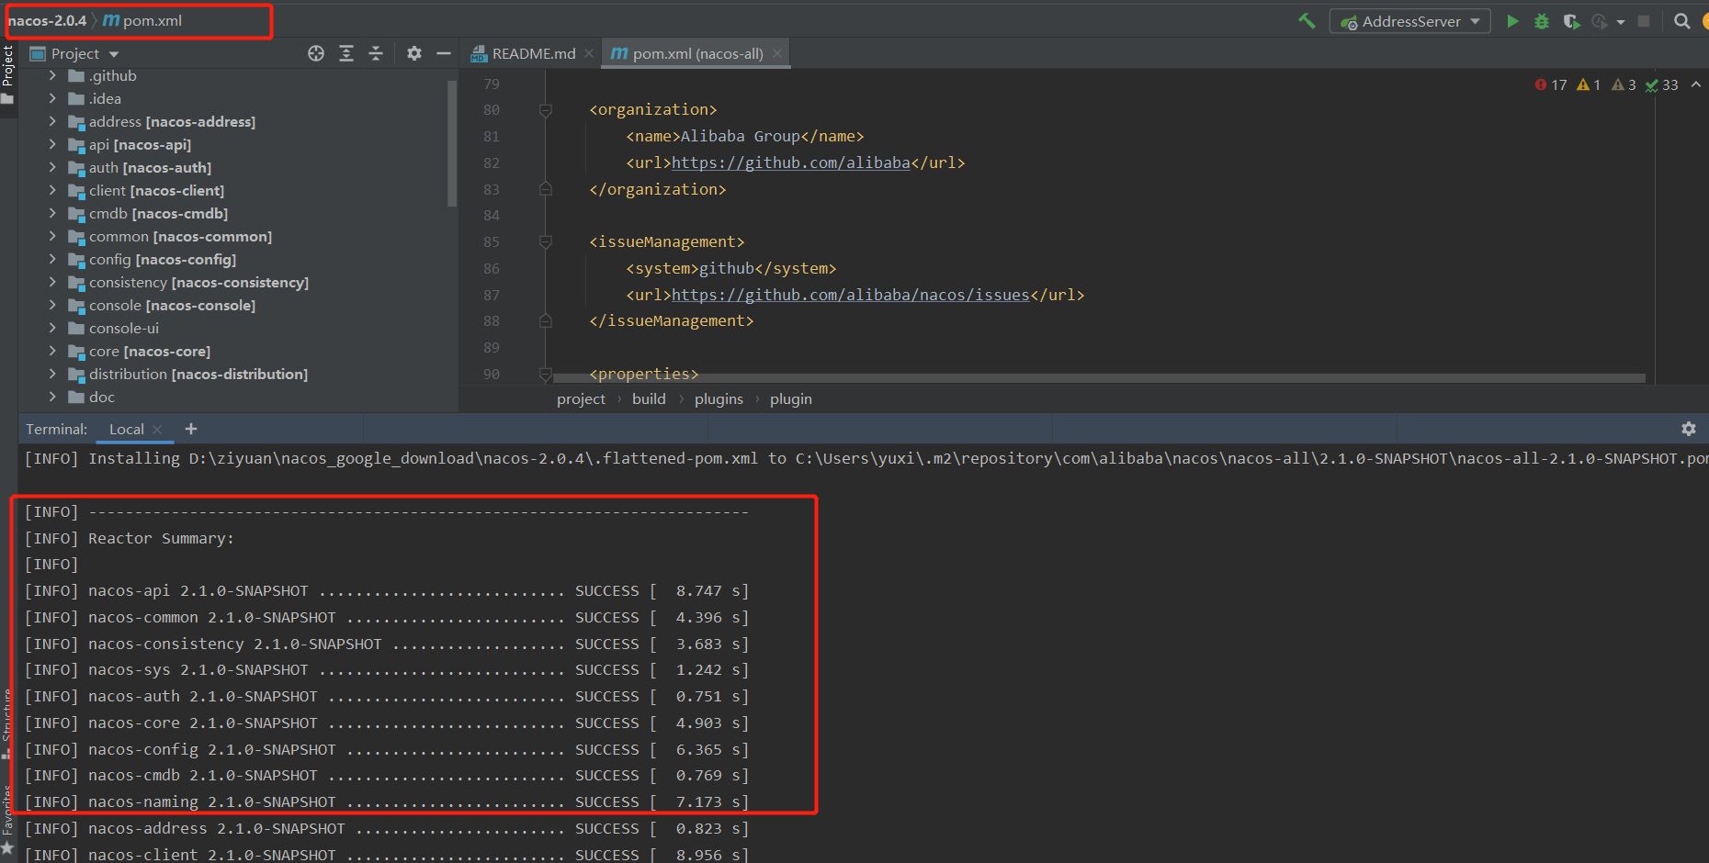
Task: Expand the api [nacos-api] module
Action: click(x=52, y=144)
